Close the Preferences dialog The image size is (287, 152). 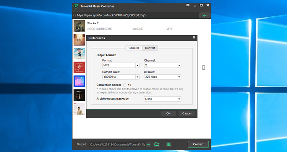[x=194, y=38]
